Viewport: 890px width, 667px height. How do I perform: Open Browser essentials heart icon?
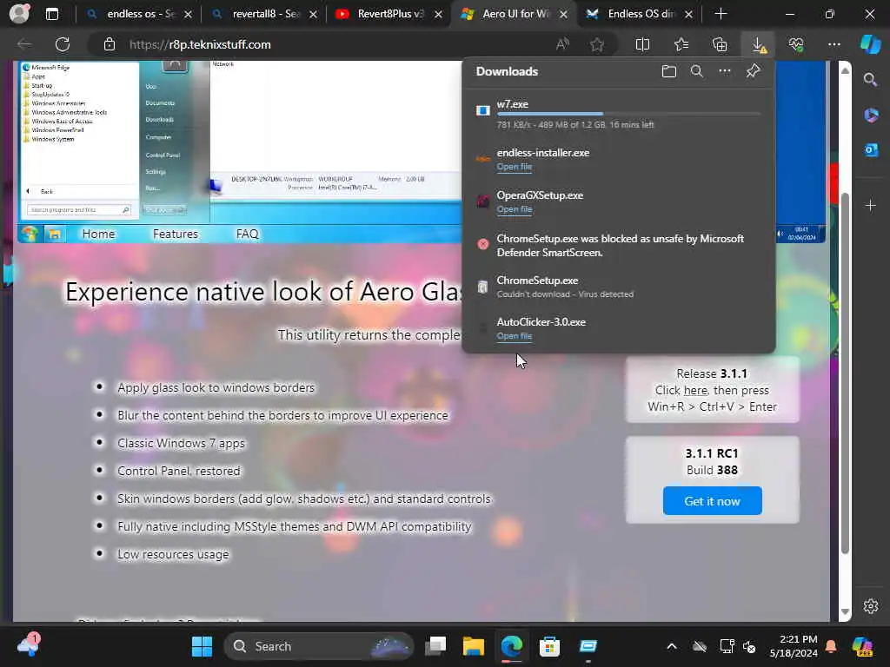796,44
